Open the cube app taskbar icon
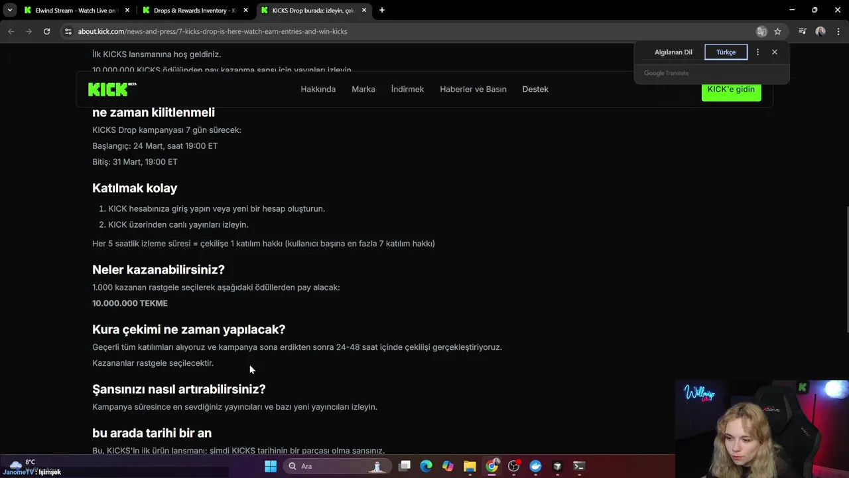 click(x=557, y=466)
